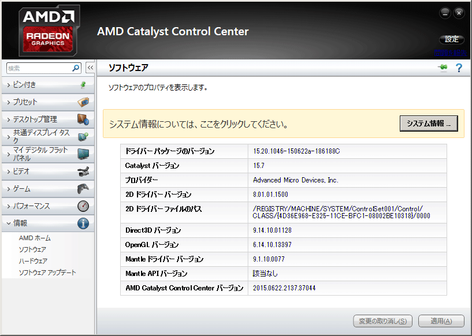
Task: Click the 共通ディスプレイ タスク monitor icon
Action: (83, 137)
